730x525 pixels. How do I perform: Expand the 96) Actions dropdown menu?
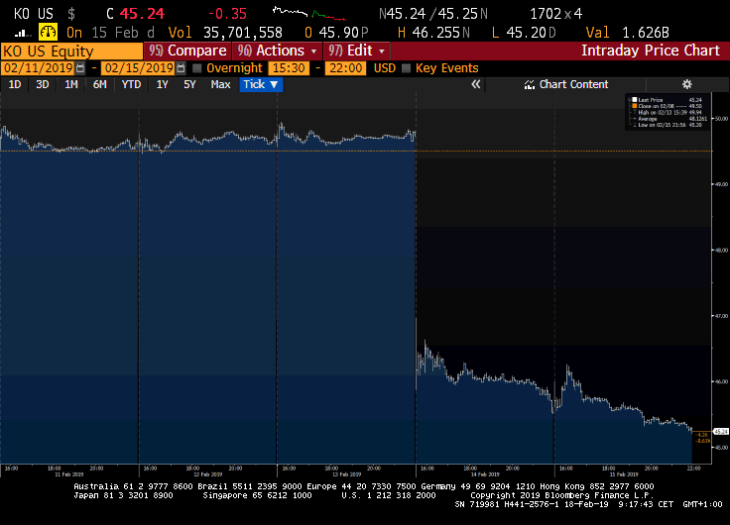277,51
